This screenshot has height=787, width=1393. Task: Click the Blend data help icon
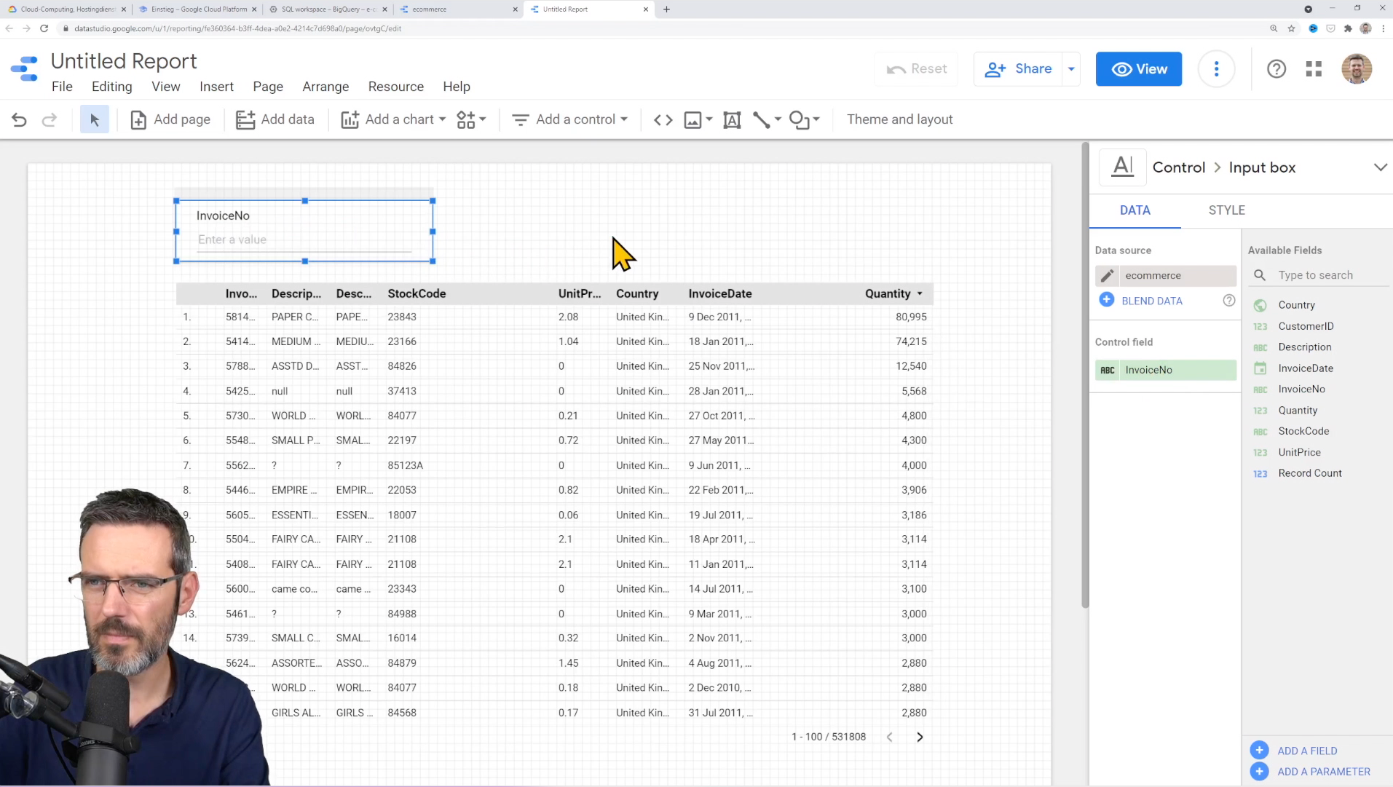coord(1228,301)
